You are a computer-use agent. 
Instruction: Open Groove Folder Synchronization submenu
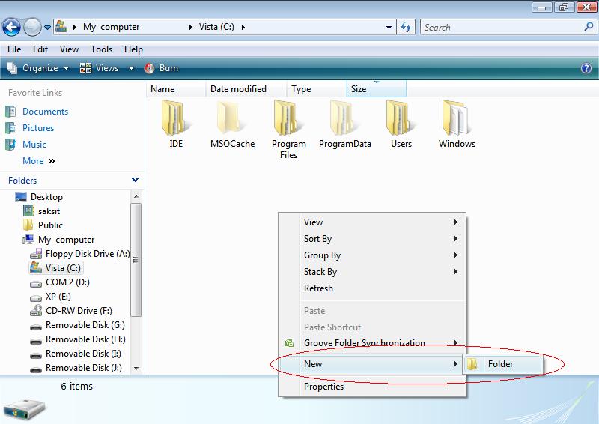[x=372, y=343]
